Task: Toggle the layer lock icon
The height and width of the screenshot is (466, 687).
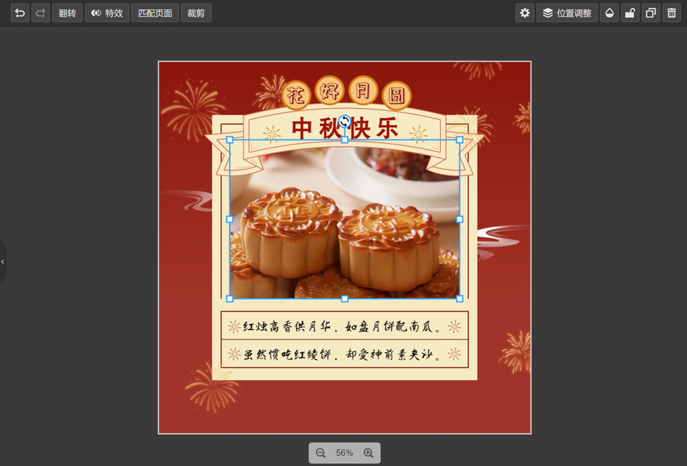Action: (630, 13)
